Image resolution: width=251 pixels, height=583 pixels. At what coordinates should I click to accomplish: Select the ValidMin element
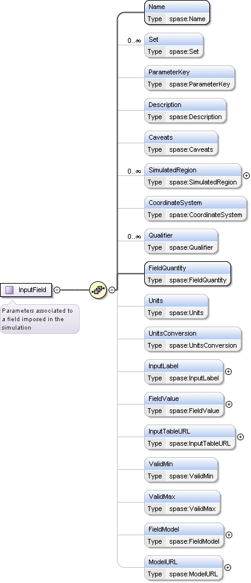click(181, 470)
